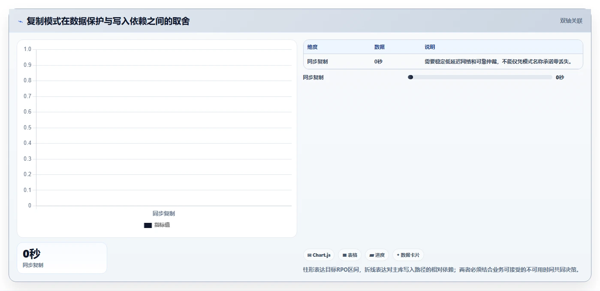Click the 表格 chip
Viewport: 600px width, 291px height.
click(x=350, y=255)
